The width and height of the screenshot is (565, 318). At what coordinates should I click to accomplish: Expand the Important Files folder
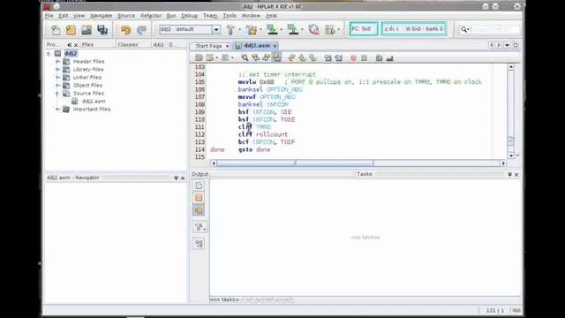coord(57,109)
